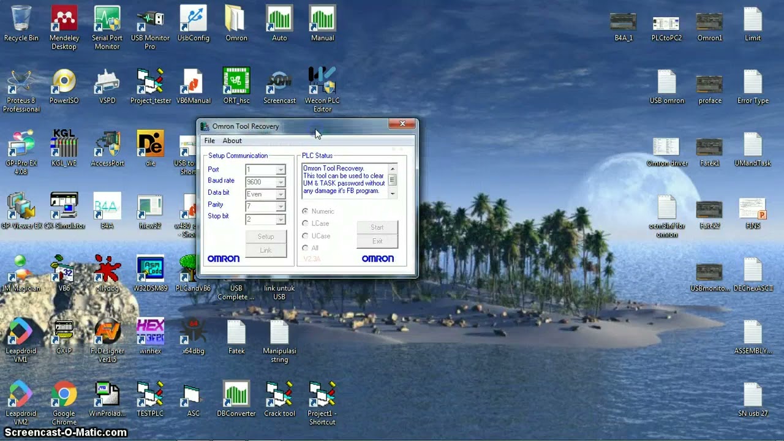
Task: Click the Link button
Action: pyautogui.click(x=266, y=250)
